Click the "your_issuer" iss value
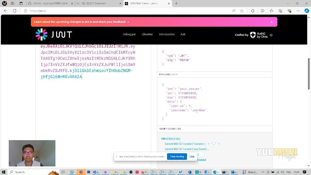The image size is (311, 175). point(190,89)
